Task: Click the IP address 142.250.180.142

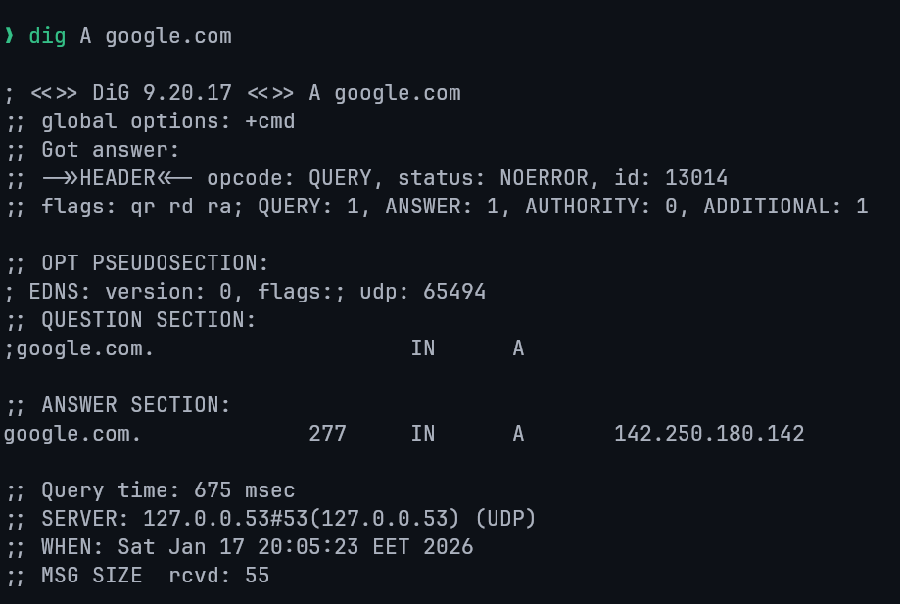Action: pyautogui.click(x=709, y=434)
